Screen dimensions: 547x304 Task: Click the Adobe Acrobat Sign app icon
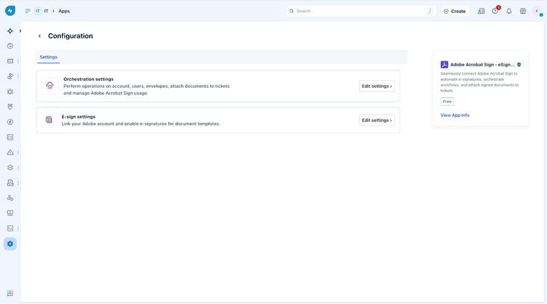click(444, 64)
